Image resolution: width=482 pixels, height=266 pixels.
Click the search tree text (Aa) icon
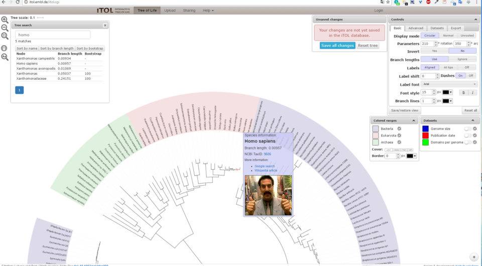[x=5, y=57]
